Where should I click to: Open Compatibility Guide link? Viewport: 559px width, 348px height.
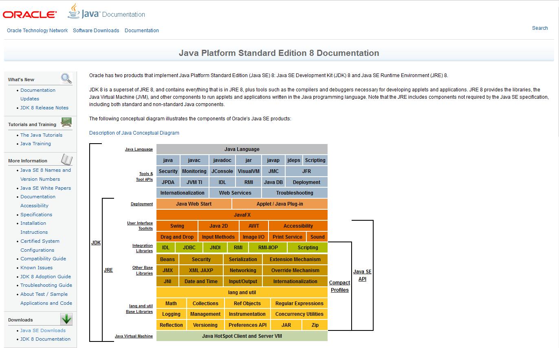(x=43, y=259)
